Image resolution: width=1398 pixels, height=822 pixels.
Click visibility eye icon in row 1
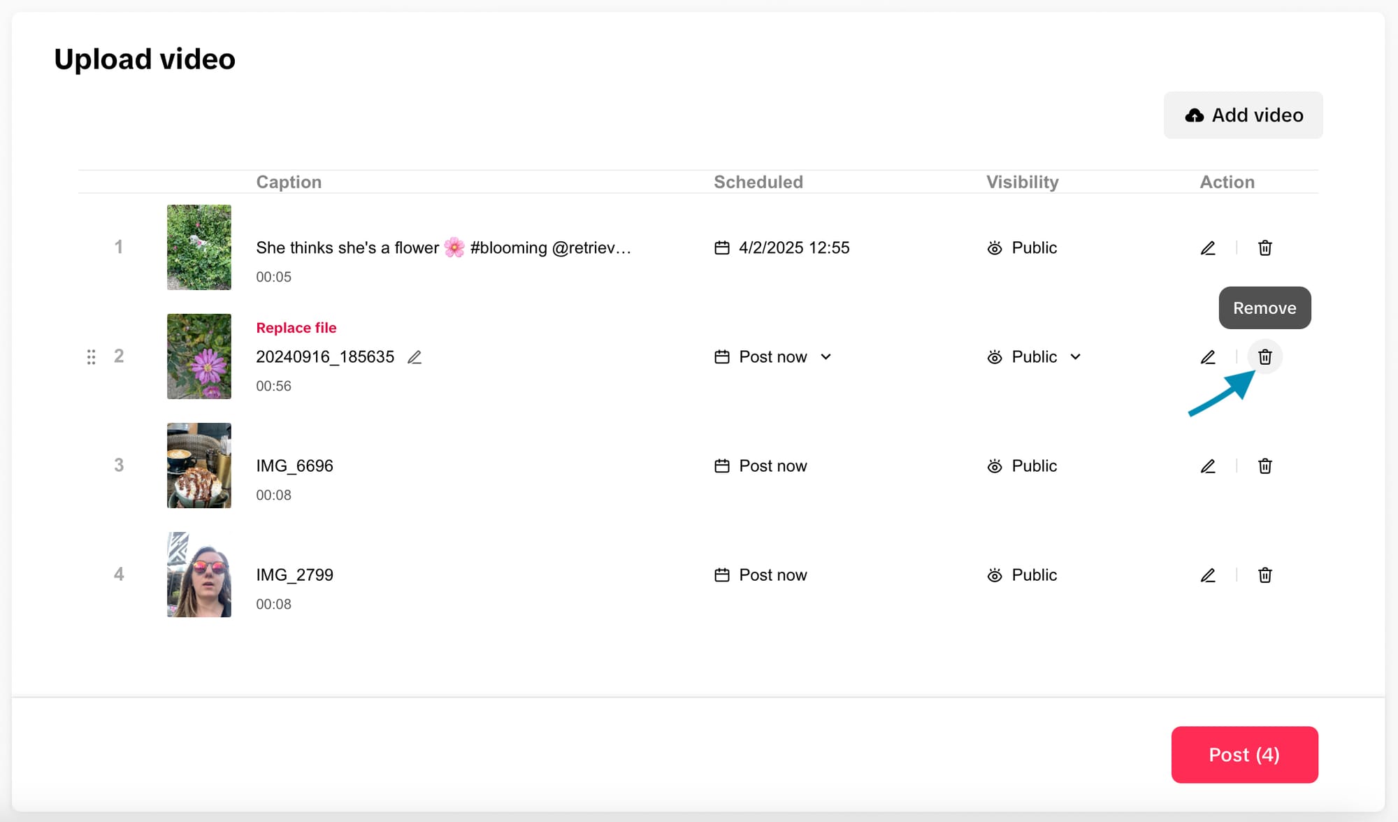coord(995,248)
